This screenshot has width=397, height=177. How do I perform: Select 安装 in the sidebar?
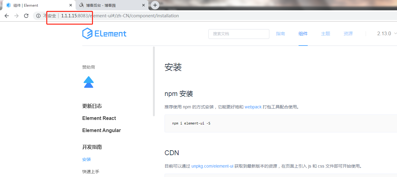[x=87, y=159]
